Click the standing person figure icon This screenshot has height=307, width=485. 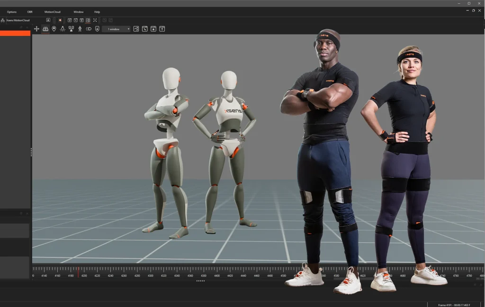click(80, 29)
